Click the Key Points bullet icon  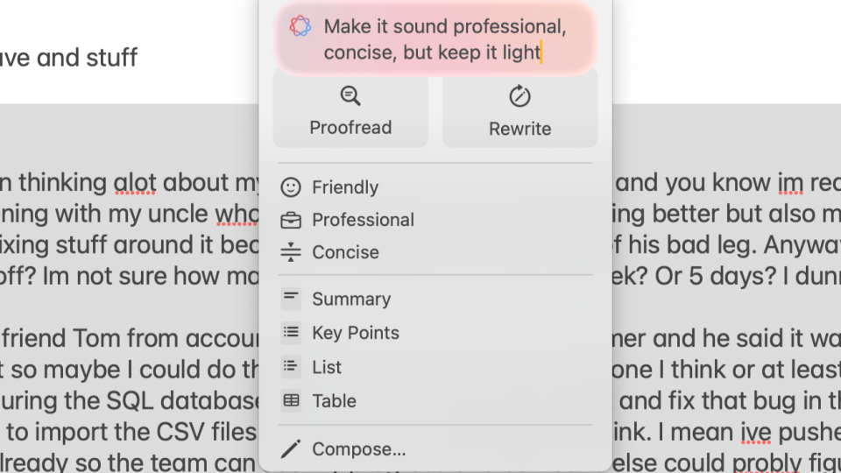[x=291, y=333]
